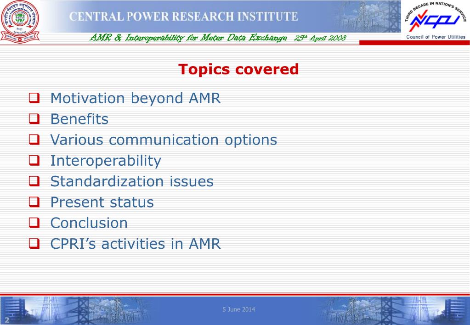
Task: Select the Various communication options text
Action: click(x=164, y=140)
